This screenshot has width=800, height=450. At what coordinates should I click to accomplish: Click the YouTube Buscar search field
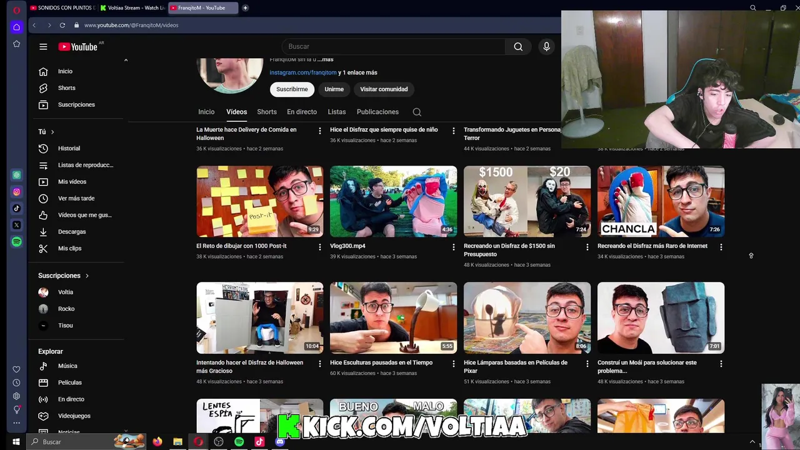pos(394,46)
